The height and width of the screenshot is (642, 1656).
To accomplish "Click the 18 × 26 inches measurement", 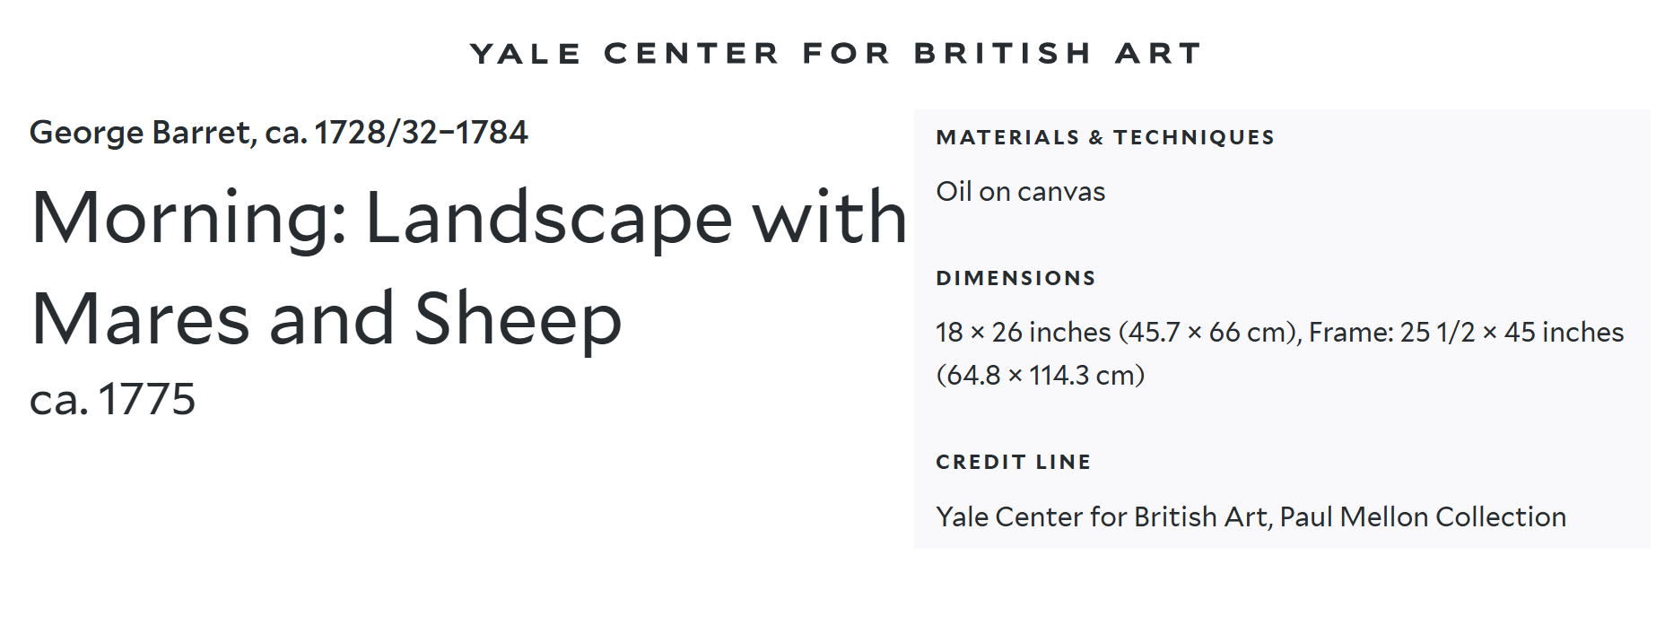I will [x=1023, y=333].
